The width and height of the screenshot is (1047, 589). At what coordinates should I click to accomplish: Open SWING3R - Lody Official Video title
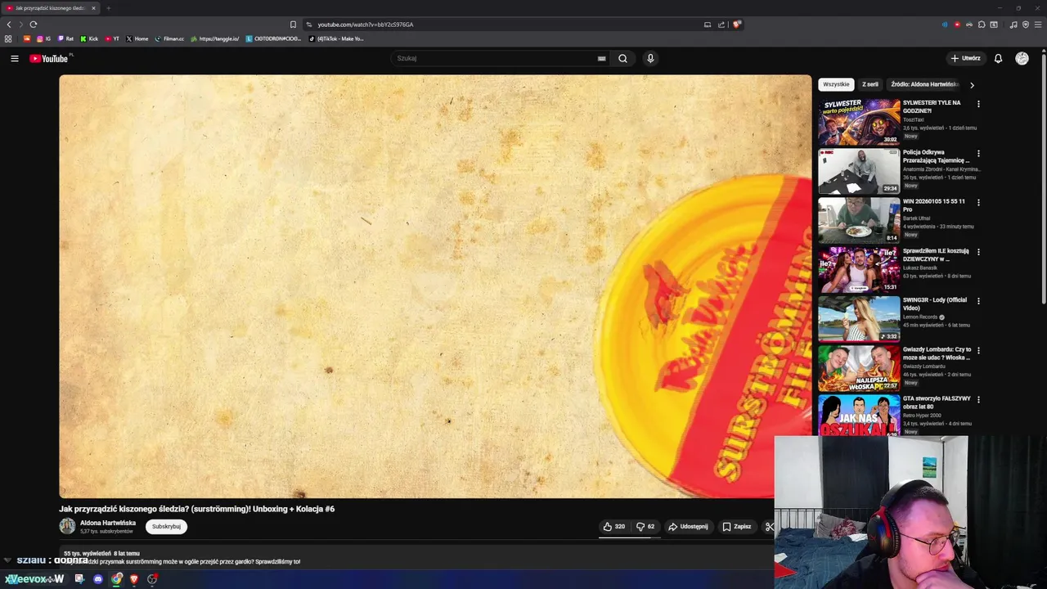coord(934,303)
